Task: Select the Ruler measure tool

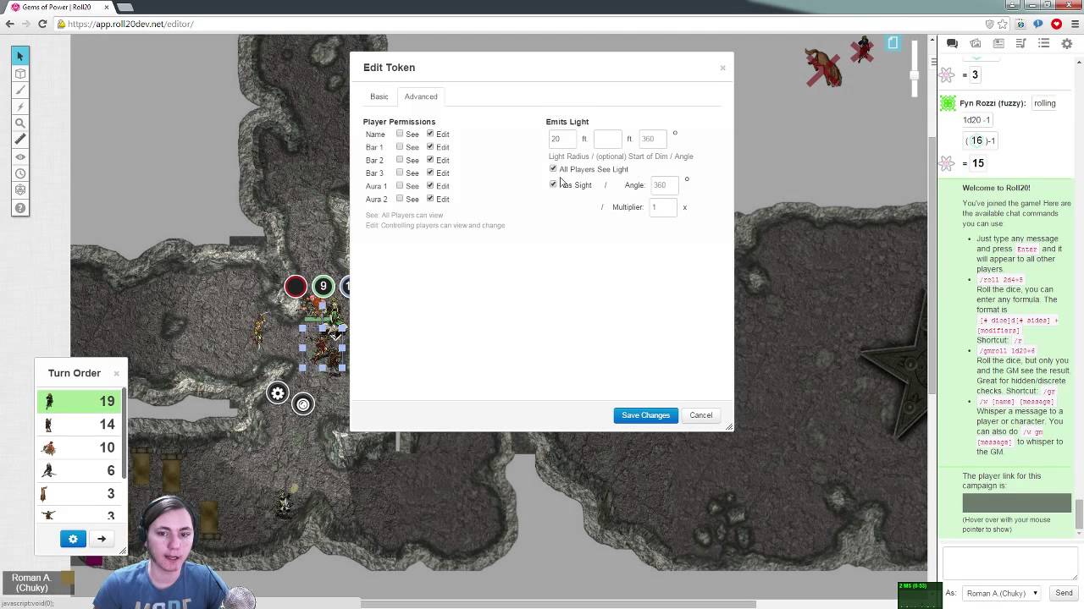Action: coord(20,140)
